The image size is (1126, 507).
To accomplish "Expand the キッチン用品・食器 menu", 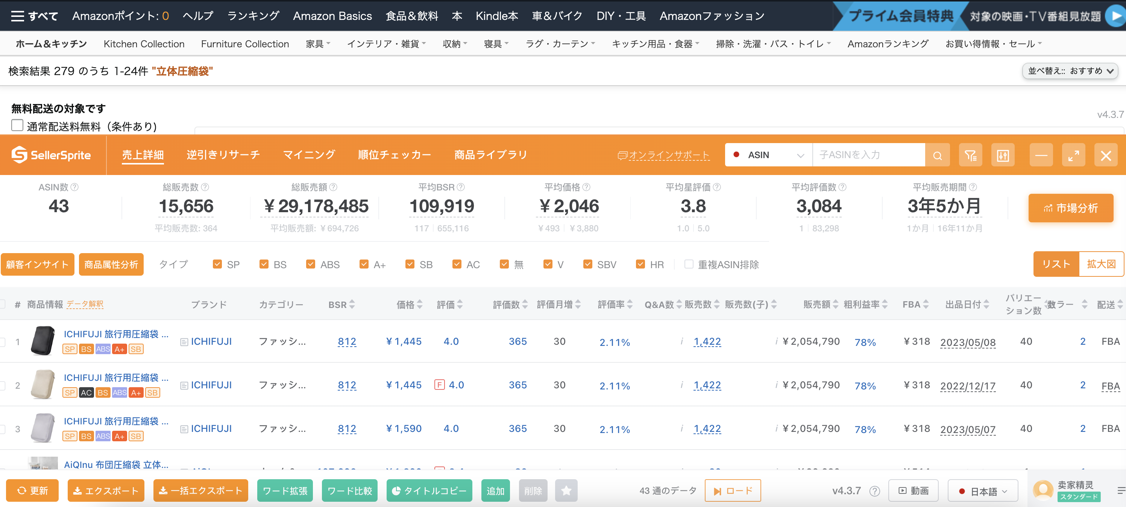I will (x=655, y=44).
